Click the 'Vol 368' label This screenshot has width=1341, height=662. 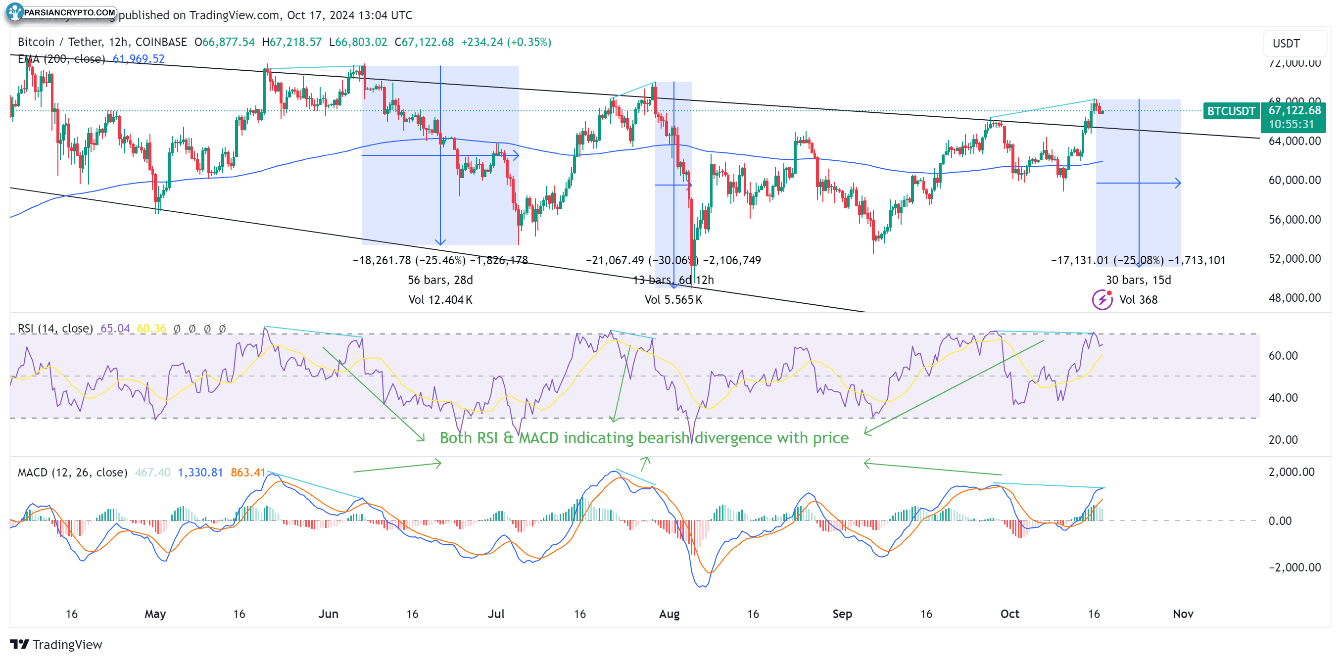click(1139, 300)
